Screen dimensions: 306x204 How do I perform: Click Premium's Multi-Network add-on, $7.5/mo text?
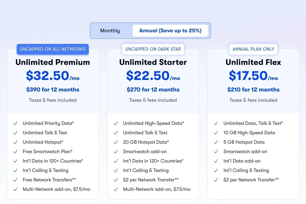pyautogui.click(x=57, y=189)
